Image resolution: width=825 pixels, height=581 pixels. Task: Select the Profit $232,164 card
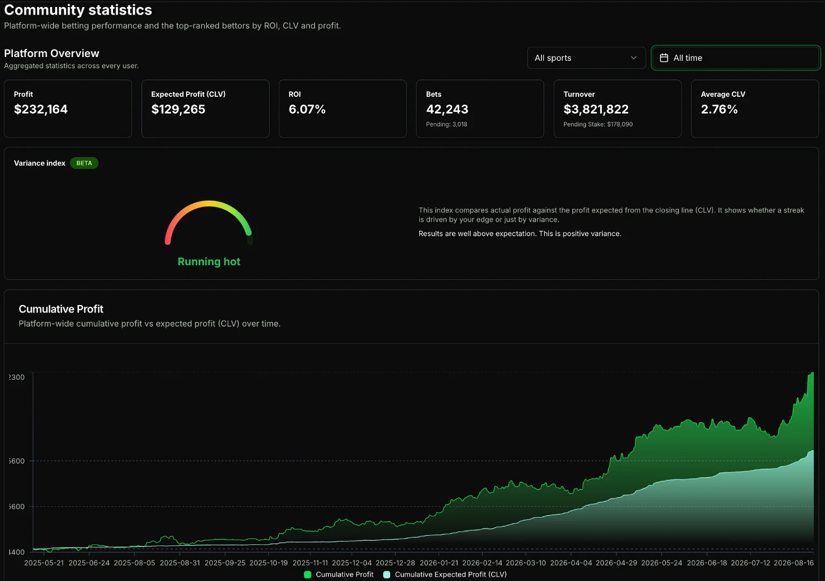[x=68, y=109]
